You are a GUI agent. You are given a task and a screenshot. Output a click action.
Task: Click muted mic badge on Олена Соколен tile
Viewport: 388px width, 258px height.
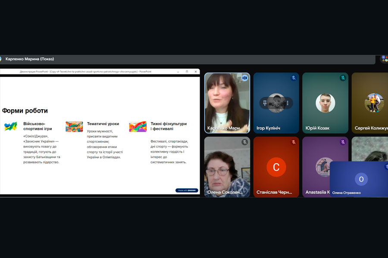[244, 142]
